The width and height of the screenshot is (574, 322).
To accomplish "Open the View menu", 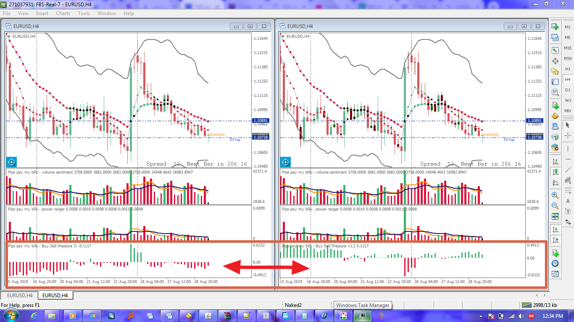I will tap(23, 13).
